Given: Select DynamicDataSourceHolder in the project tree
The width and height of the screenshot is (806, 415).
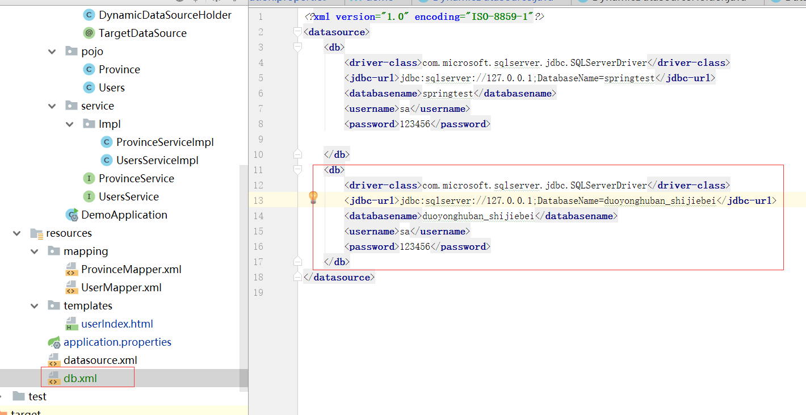Looking at the screenshot, I should 165,15.
